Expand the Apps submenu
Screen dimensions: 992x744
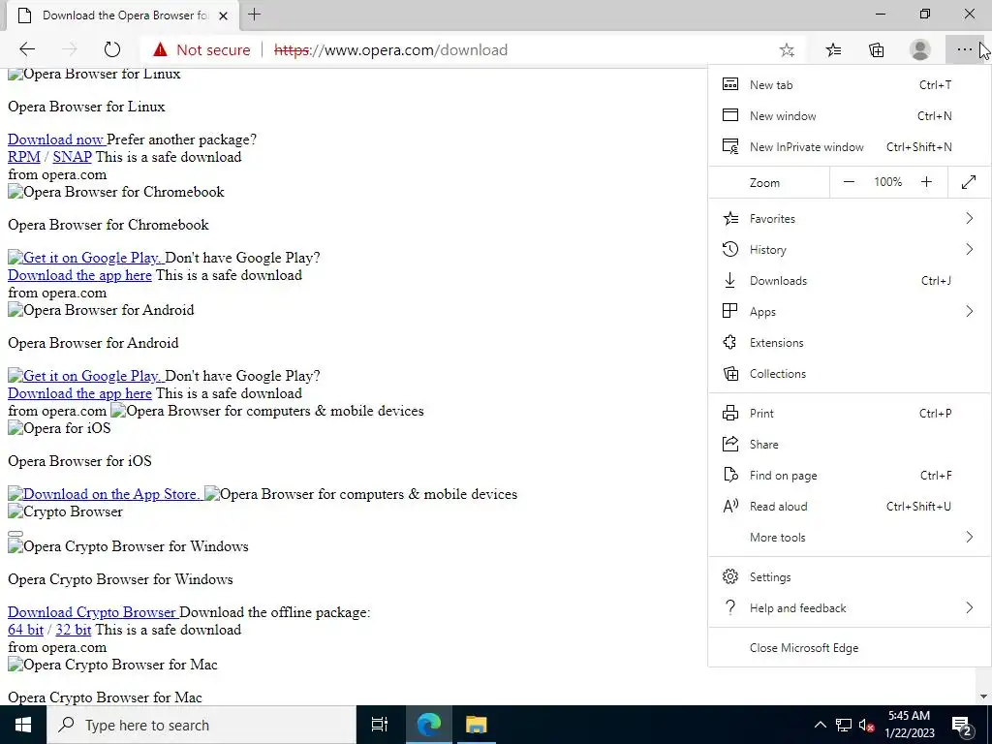(849, 311)
